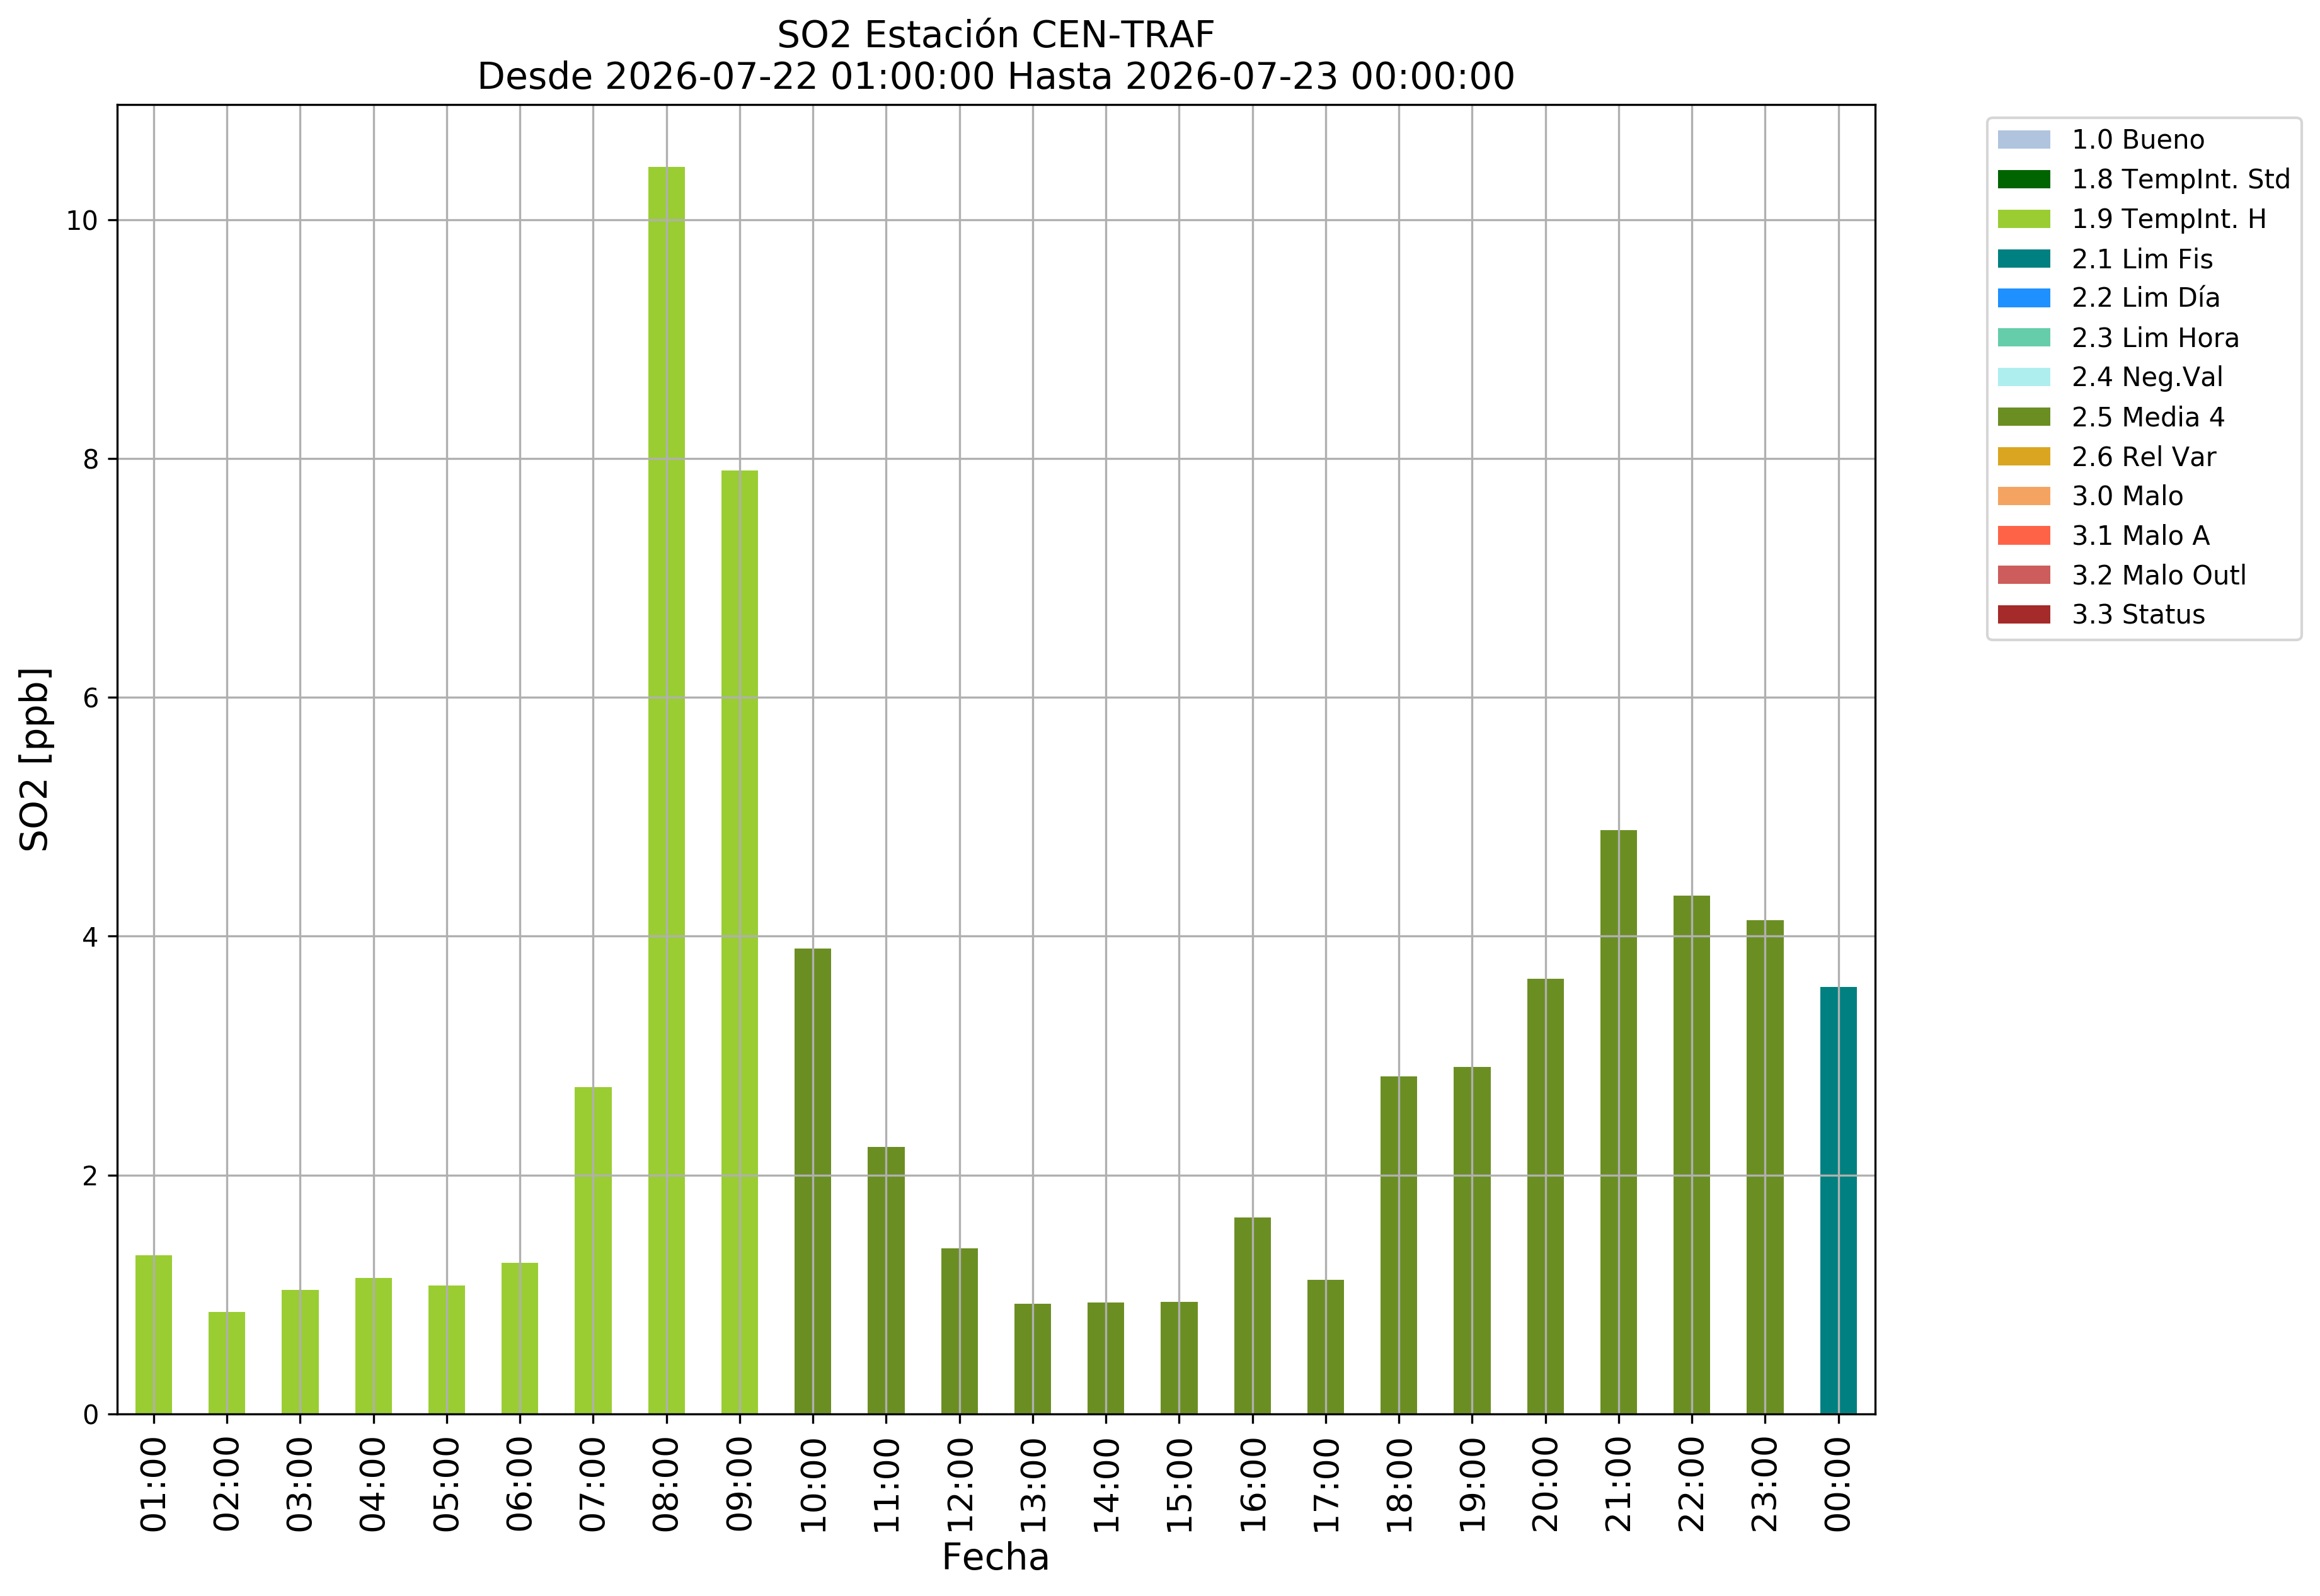
Task: Click the legend label "1.8 TempInt. Std"
Action: [2180, 180]
